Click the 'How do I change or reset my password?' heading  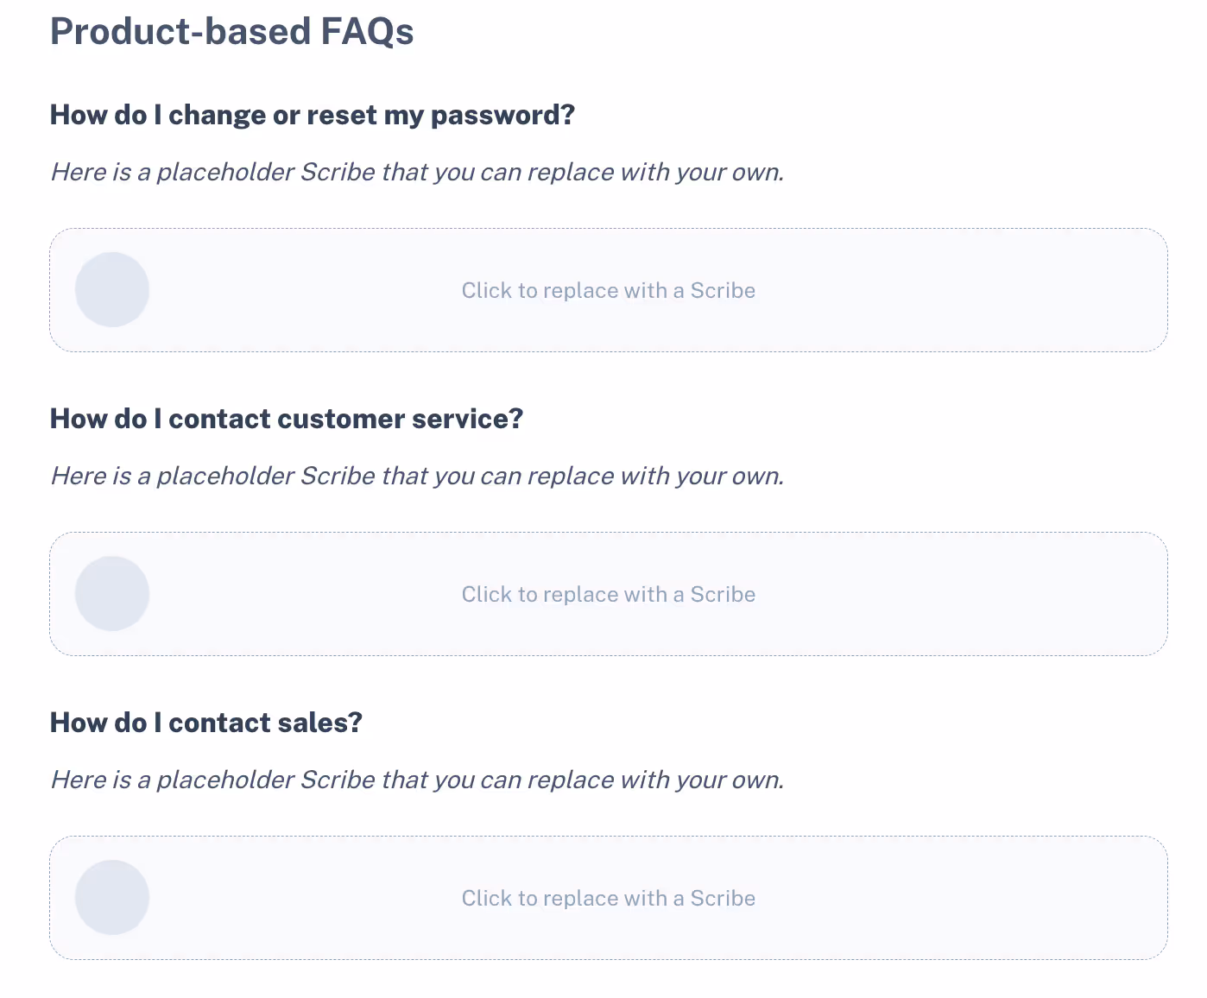tap(313, 115)
